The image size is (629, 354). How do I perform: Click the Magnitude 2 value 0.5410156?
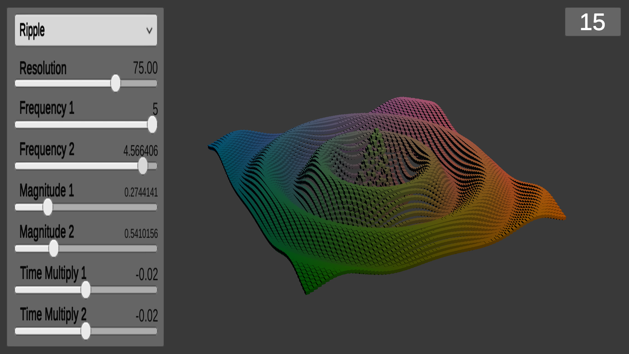click(141, 234)
